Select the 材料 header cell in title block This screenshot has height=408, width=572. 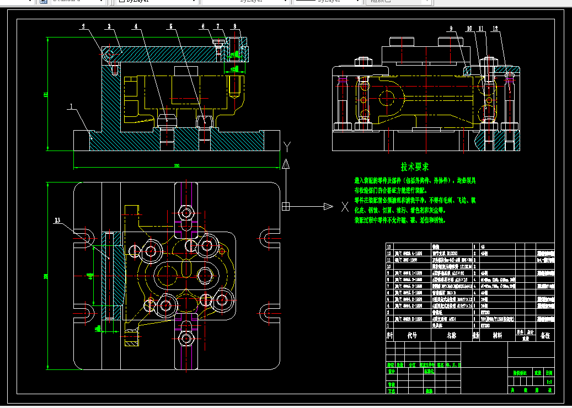coord(498,335)
